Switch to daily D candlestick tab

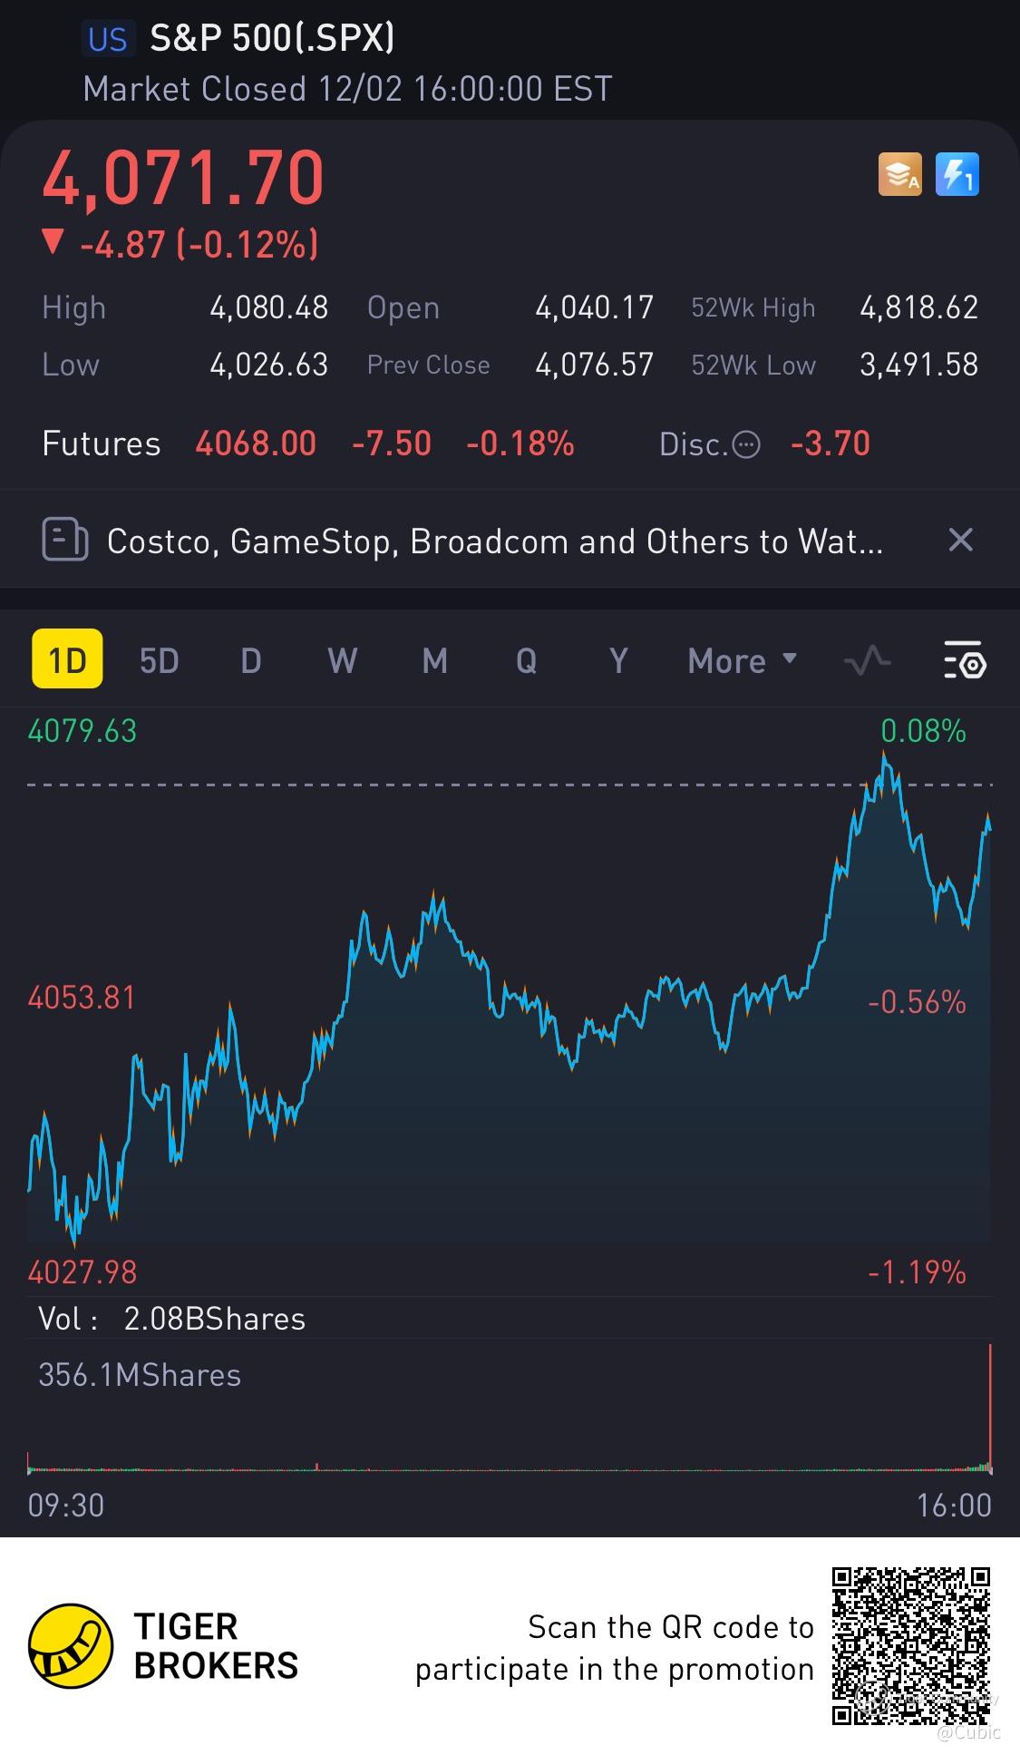[x=251, y=661]
